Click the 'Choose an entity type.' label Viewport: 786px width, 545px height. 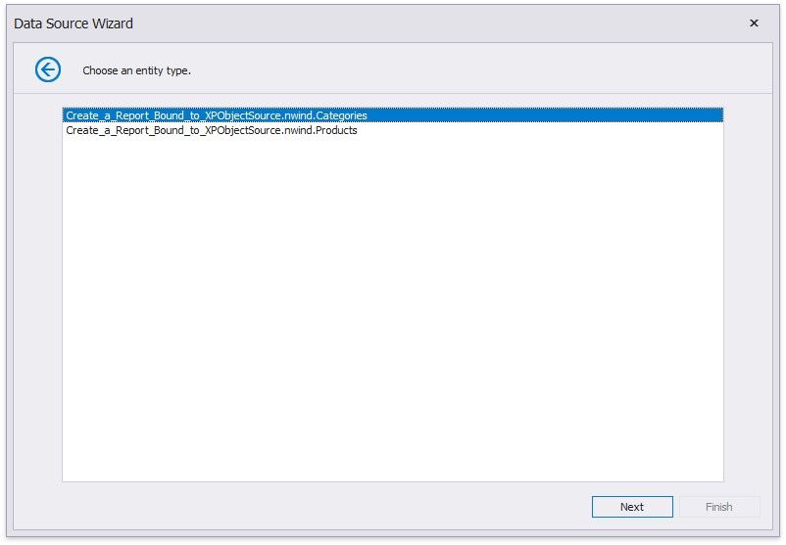click(x=136, y=70)
